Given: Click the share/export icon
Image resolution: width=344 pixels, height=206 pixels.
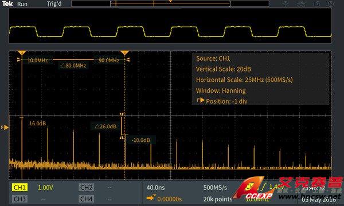Looking at the screenshot, I should [x=316, y=4].
